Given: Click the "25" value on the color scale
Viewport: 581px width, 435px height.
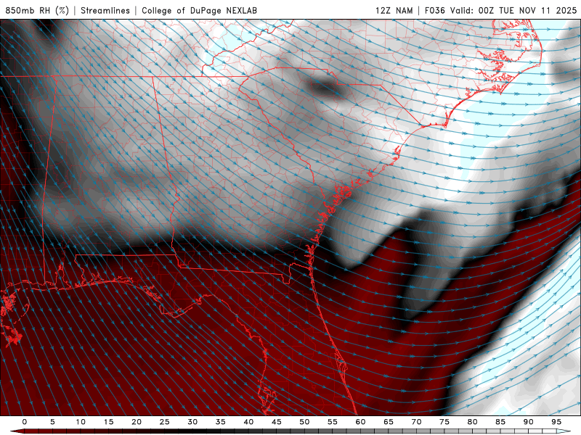Looking at the screenshot, I should pos(165,422).
